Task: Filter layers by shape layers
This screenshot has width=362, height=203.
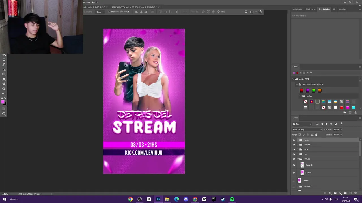Action: click(x=331, y=124)
